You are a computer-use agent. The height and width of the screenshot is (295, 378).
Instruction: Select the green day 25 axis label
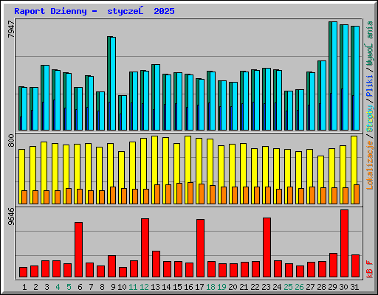288,287
